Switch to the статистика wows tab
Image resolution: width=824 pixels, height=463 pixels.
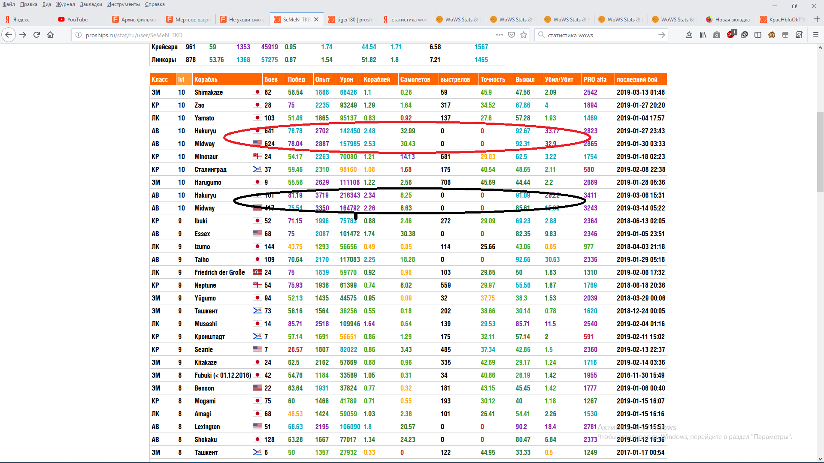coord(405,19)
